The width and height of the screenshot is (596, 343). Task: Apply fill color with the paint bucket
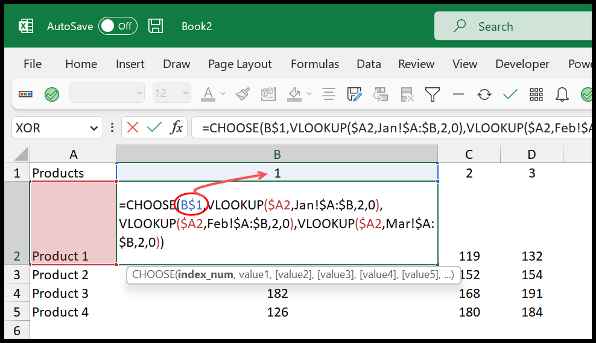click(294, 94)
